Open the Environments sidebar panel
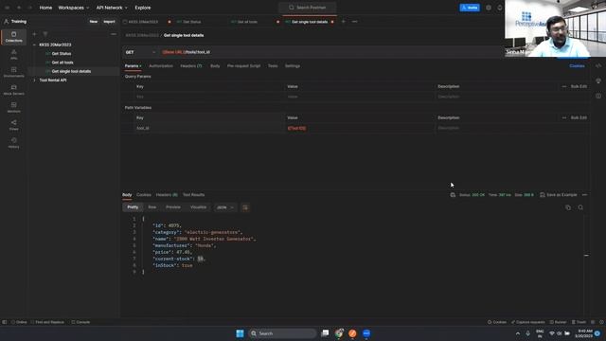Screen dimensions: 606x341 [13, 72]
